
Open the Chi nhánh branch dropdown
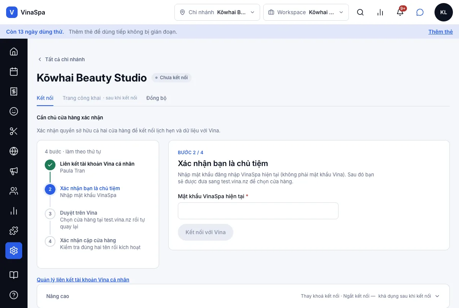(x=217, y=12)
